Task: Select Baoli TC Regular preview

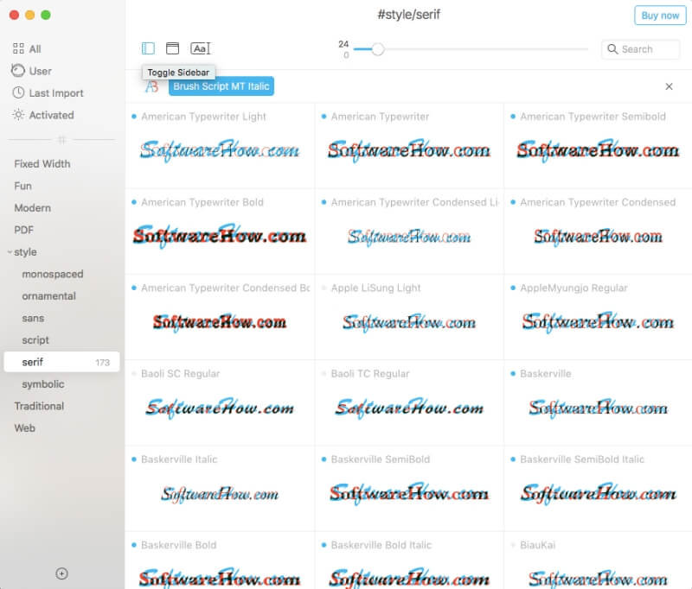Action: (x=409, y=408)
